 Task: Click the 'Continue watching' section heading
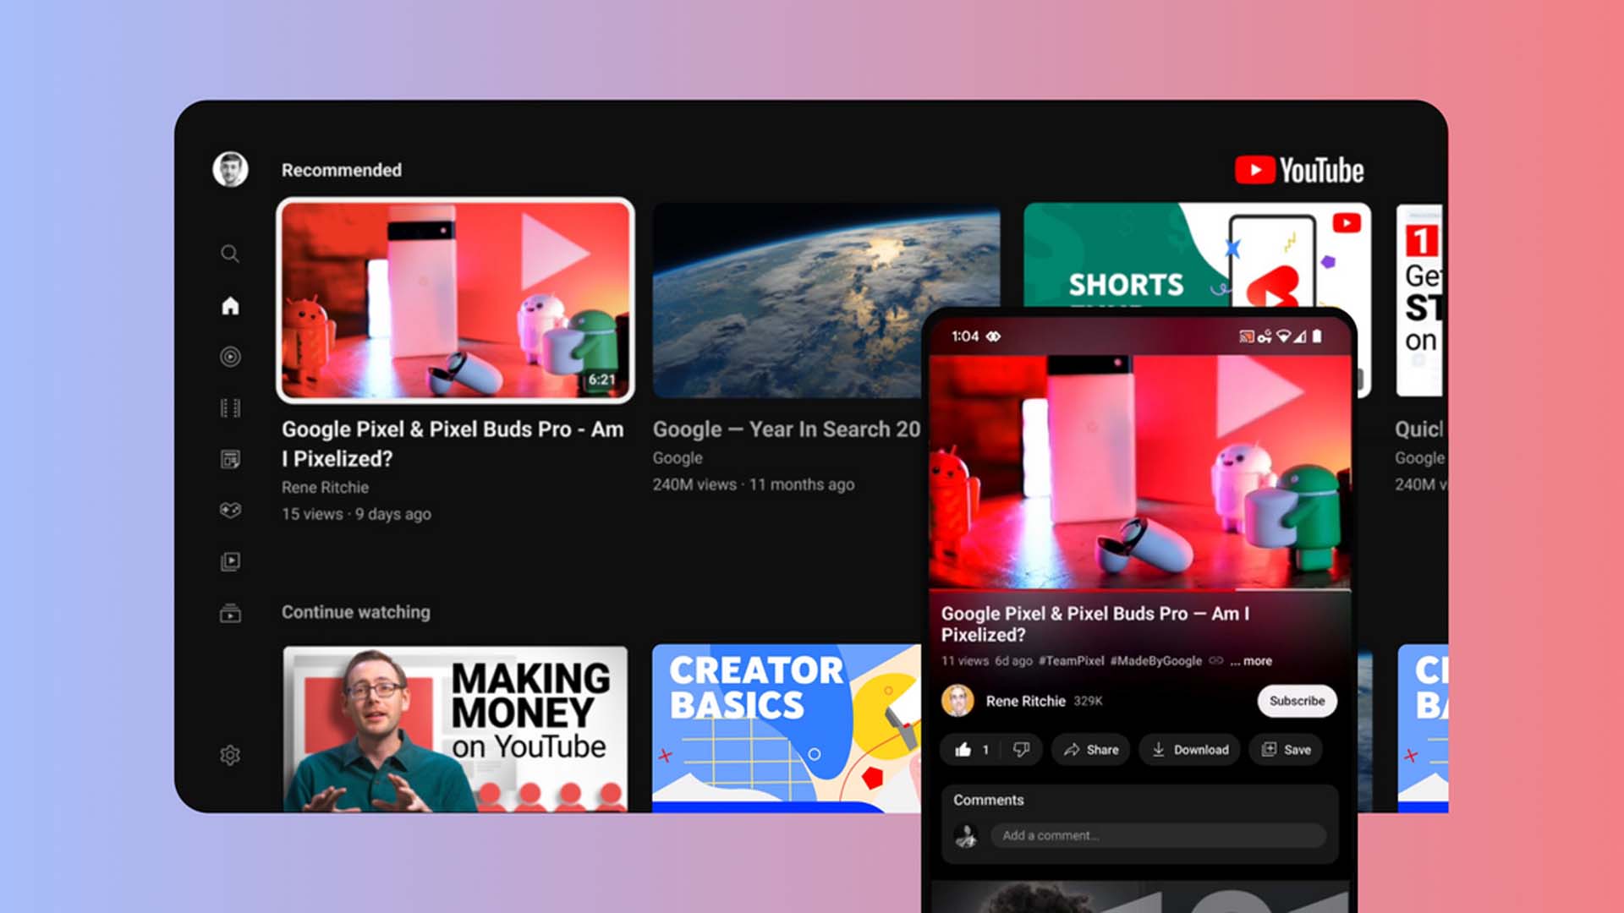click(356, 612)
